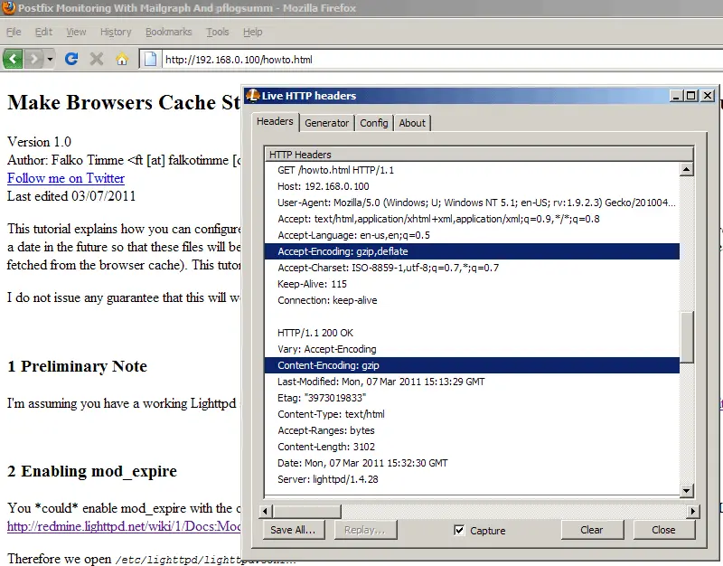Click the Live HTTP headers window icon
Viewport: 723px width, 566px height.
pyautogui.click(x=252, y=96)
